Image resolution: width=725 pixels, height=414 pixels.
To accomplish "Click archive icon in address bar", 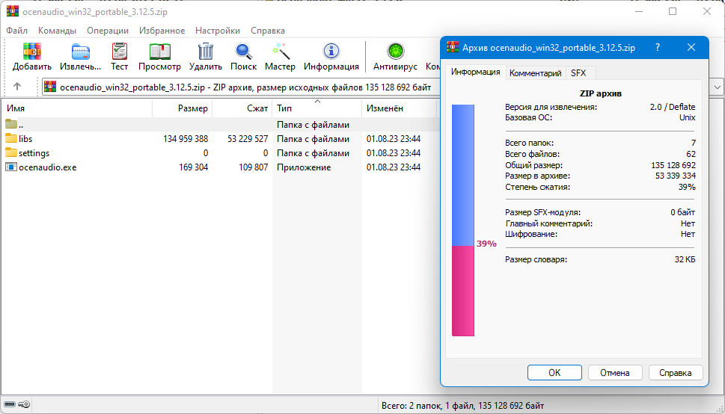I will [50, 87].
